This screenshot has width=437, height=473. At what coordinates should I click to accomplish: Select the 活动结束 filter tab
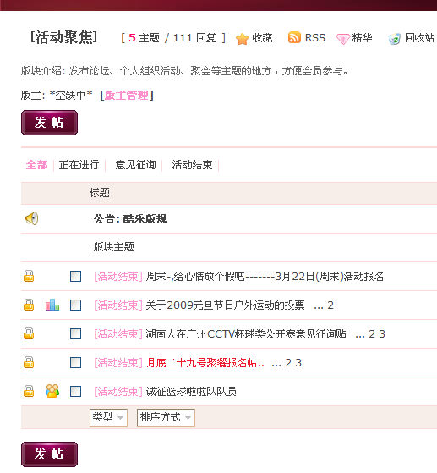pyautogui.click(x=192, y=165)
